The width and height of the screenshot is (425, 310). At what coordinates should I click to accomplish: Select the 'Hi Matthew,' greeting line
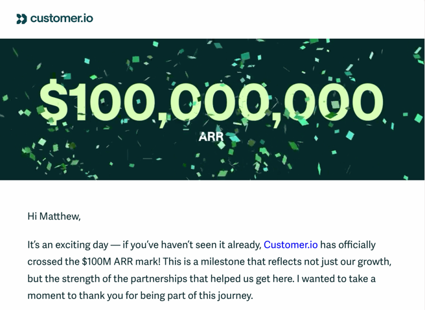pos(54,216)
